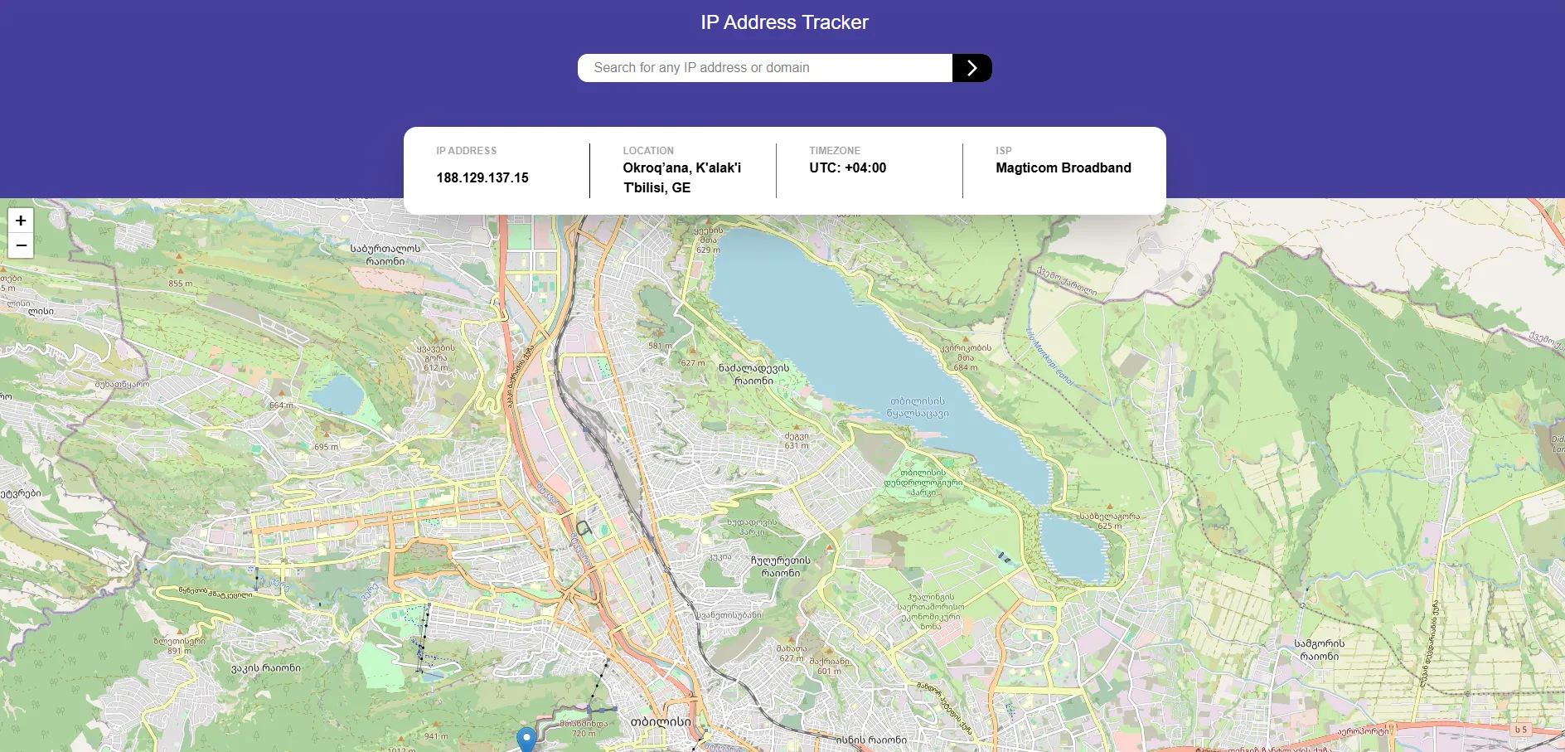Click the IP Address Tracker title
This screenshot has height=752, width=1565.
784,22
